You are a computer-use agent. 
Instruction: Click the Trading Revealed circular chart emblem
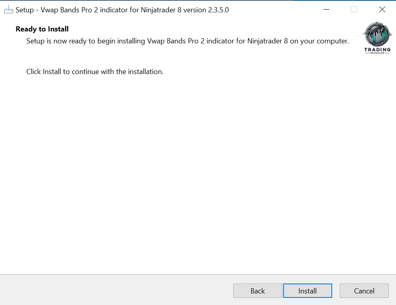tap(377, 35)
